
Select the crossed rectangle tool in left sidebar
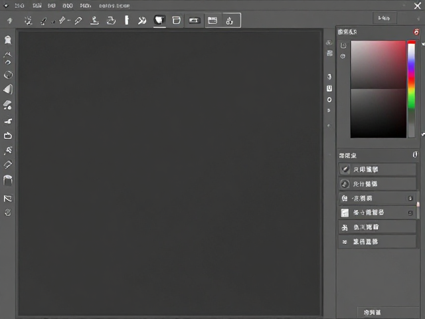[x=8, y=199]
